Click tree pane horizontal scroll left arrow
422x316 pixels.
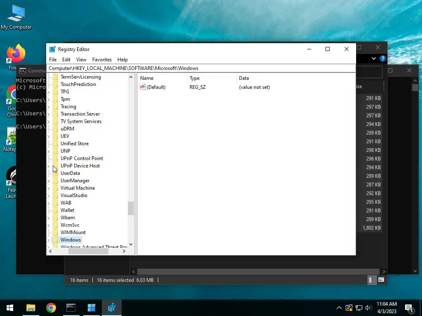click(50, 251)
